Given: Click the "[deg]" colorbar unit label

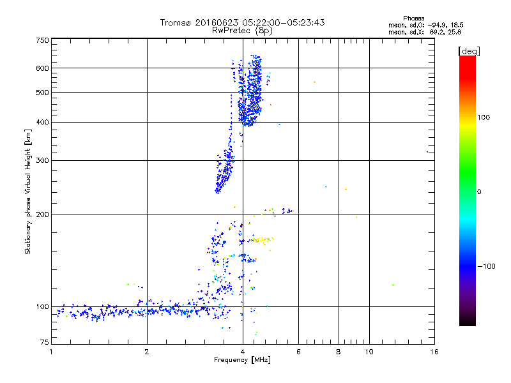Looking at the screenshot, I should point(469,51).
